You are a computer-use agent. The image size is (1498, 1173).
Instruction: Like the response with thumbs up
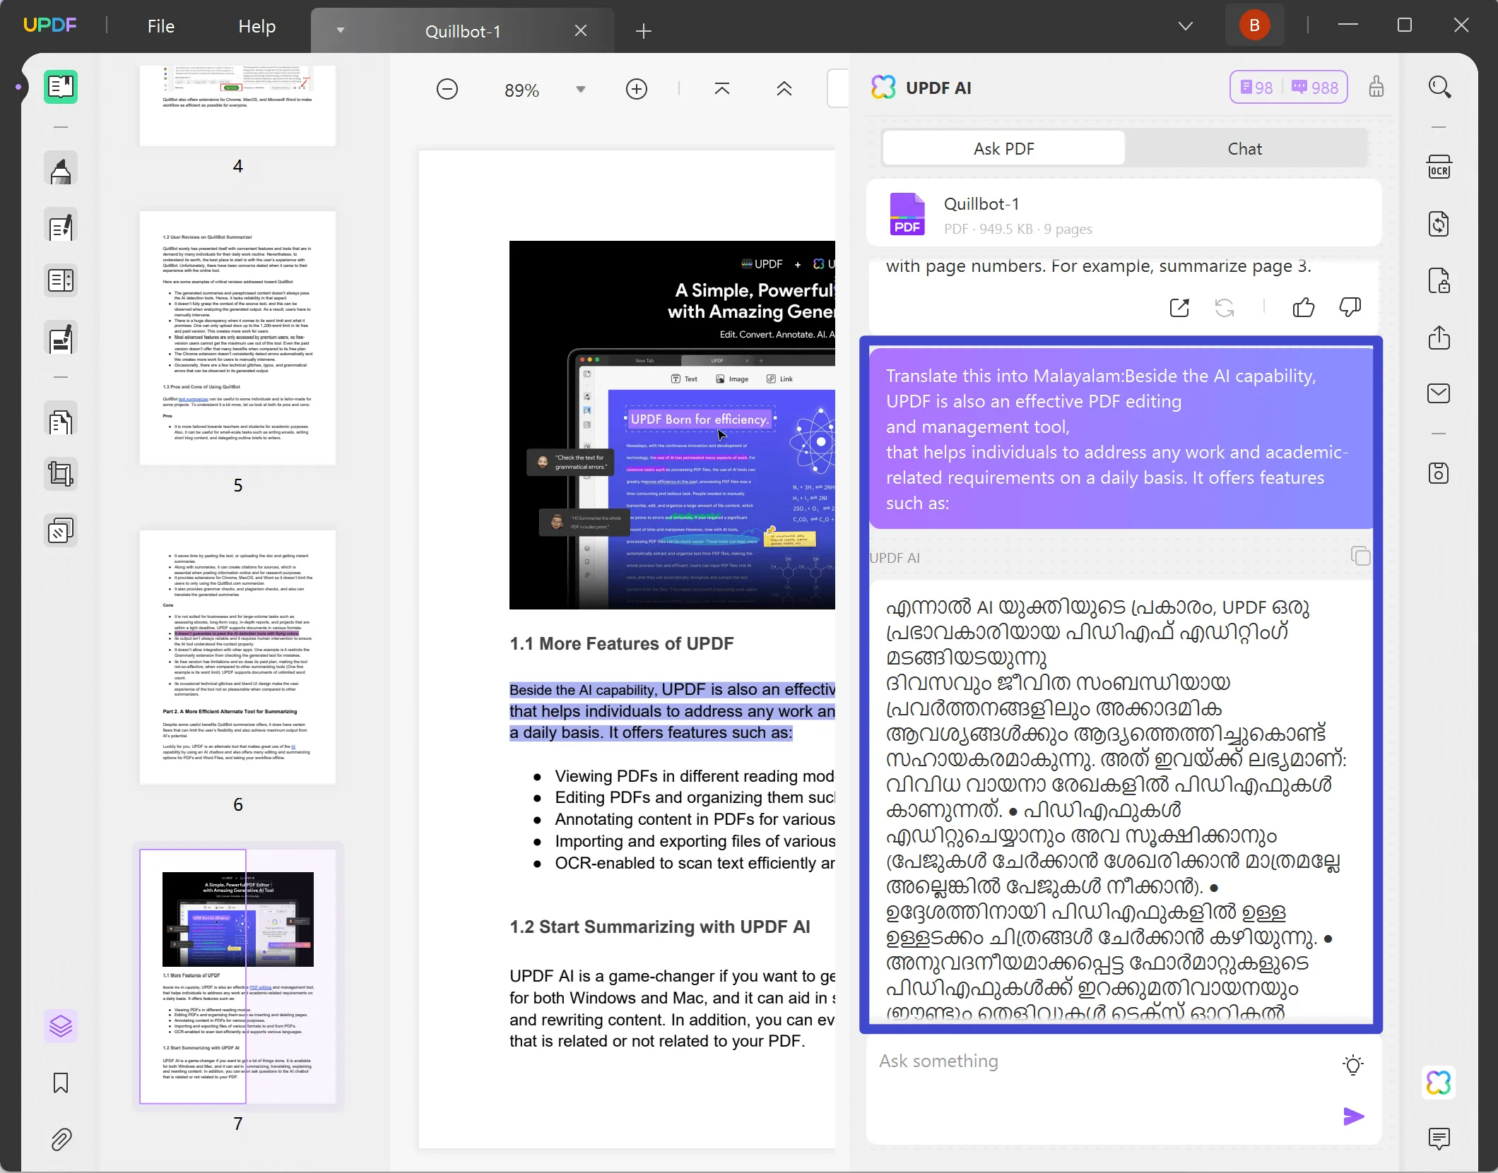coord(1304,308)
